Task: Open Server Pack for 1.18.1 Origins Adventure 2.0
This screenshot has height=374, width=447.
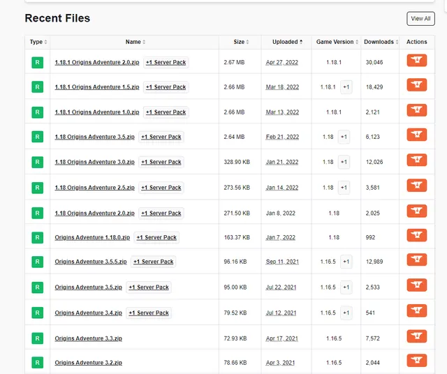Action: point(166,62)
